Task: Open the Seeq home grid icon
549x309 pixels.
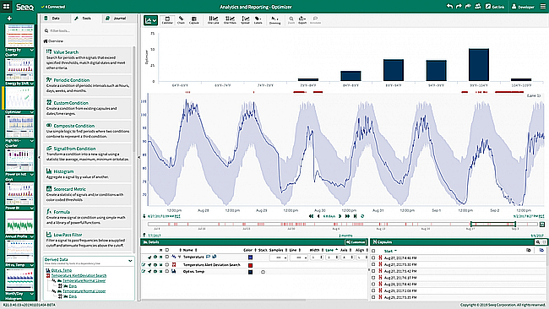Action: [x=6, y=7]
